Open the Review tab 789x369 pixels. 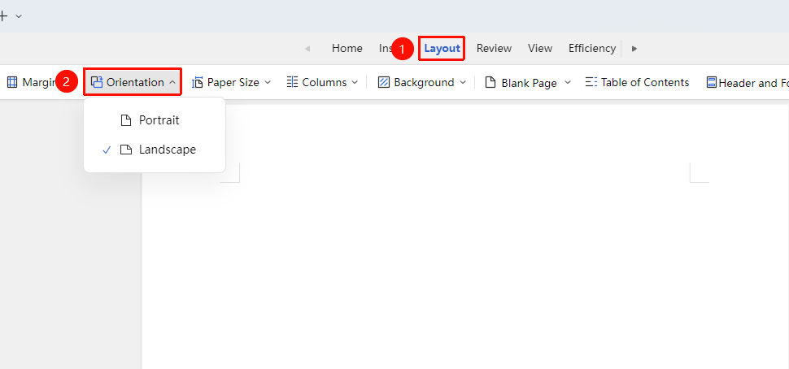coord(494,48)
